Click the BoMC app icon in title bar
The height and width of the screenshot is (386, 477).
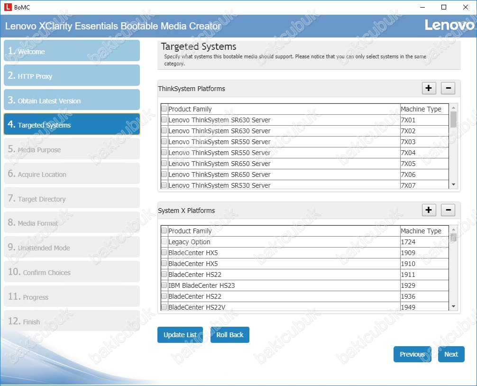coord(8,7)
